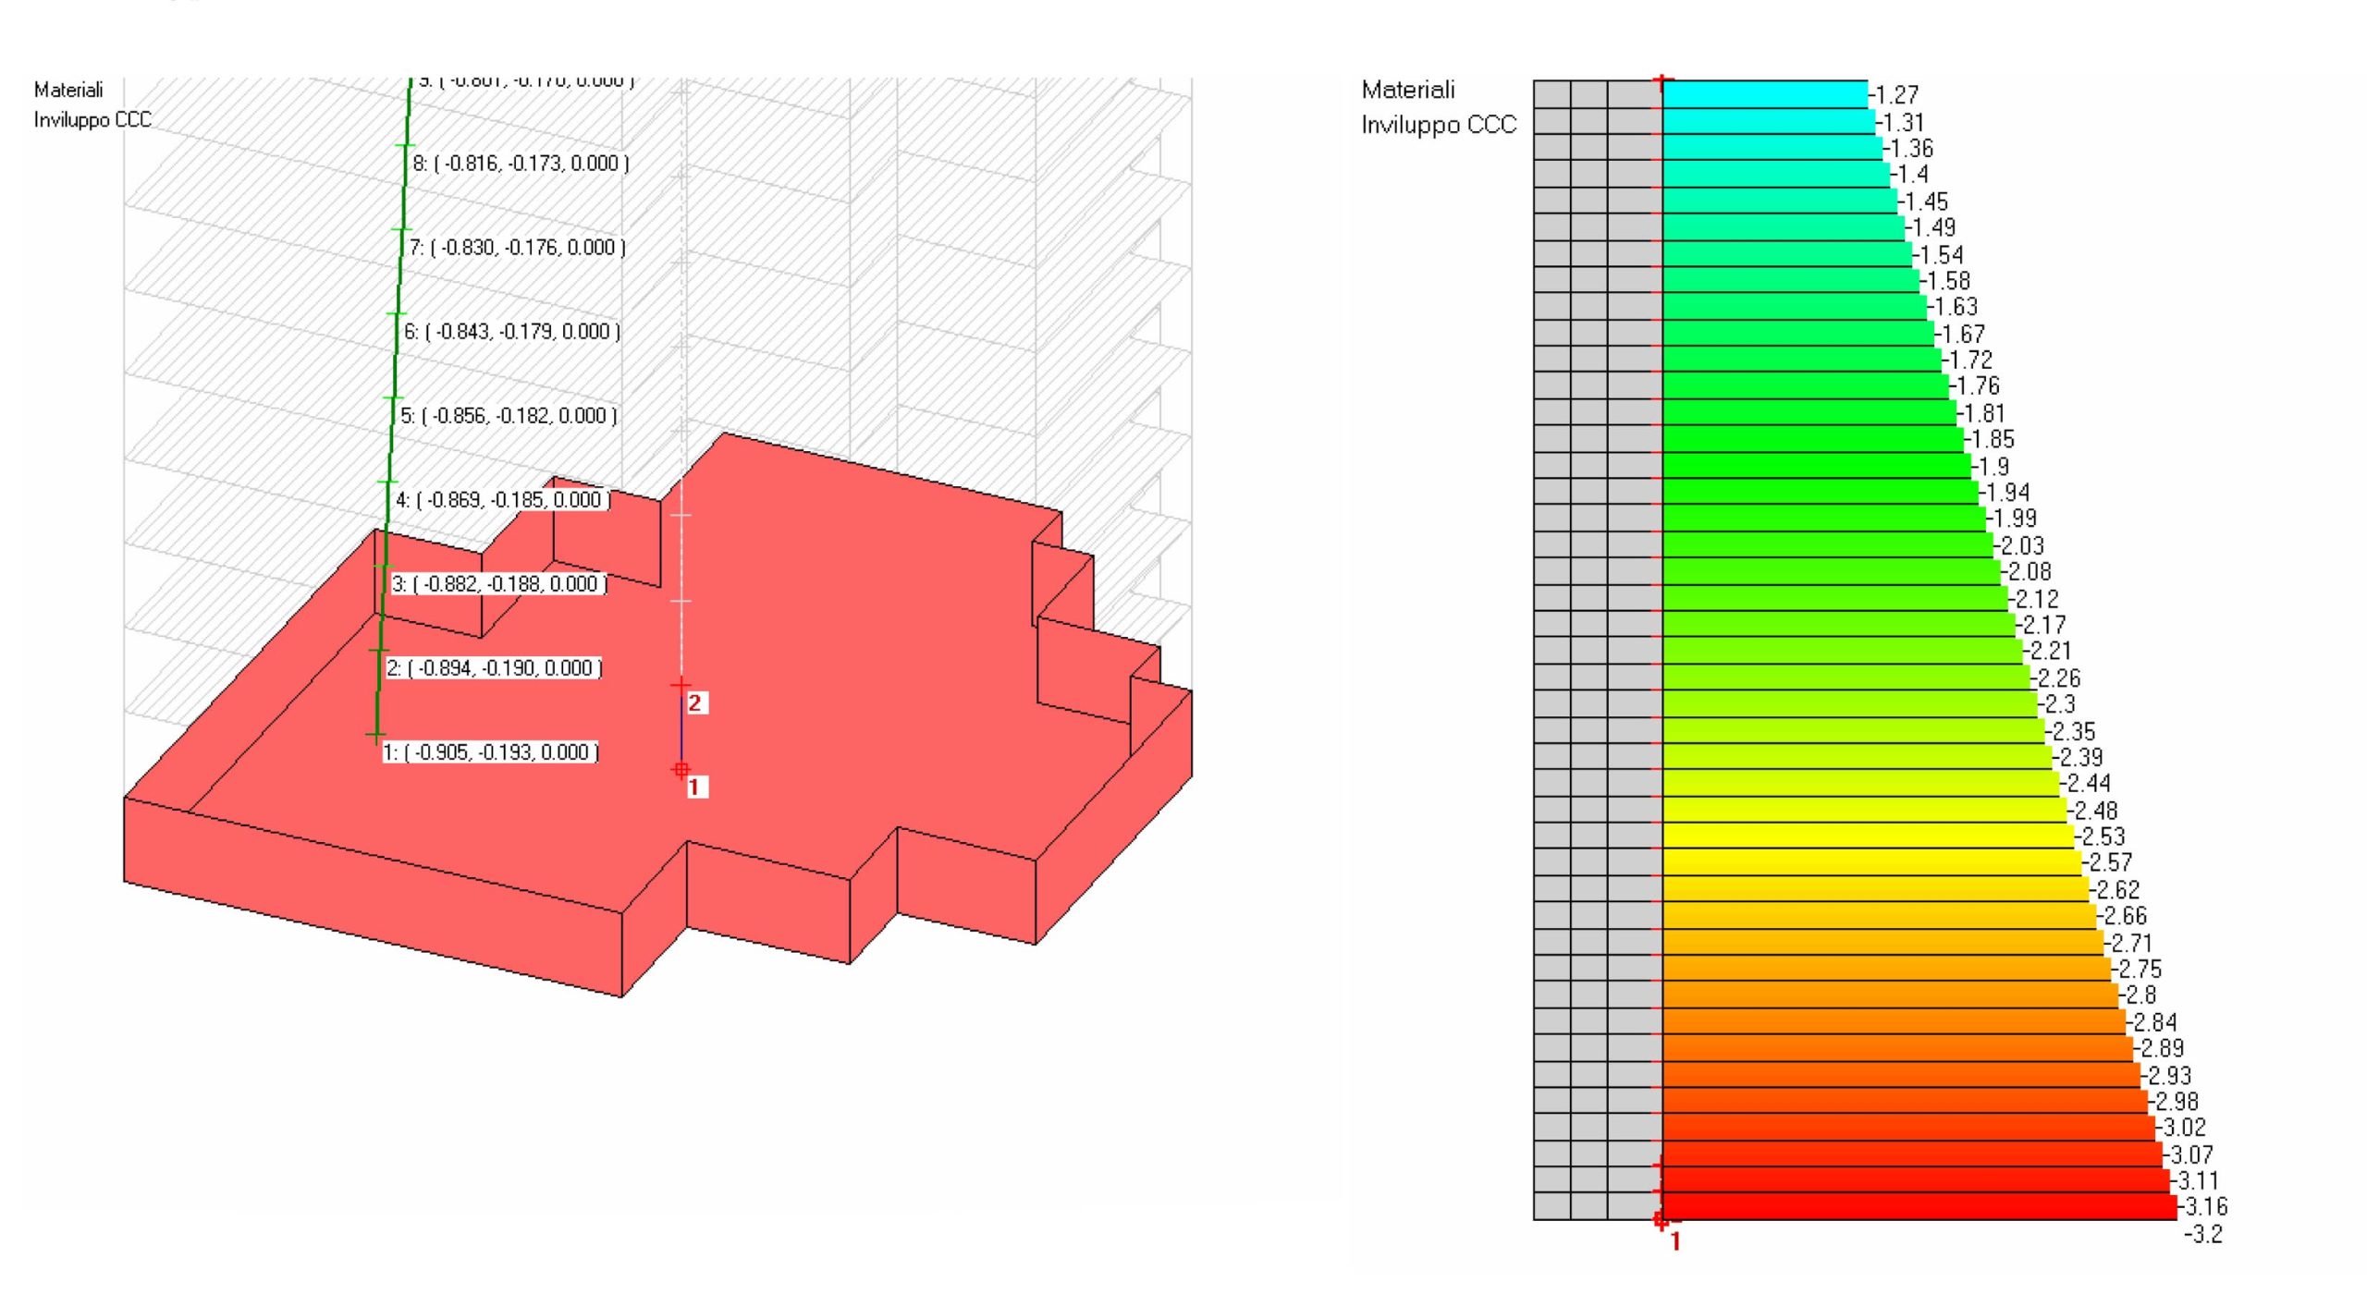Image resolution: width=2367 pixels, height=1294 pixels.
Task: Click chart value -2.35
Action: 2071,732
